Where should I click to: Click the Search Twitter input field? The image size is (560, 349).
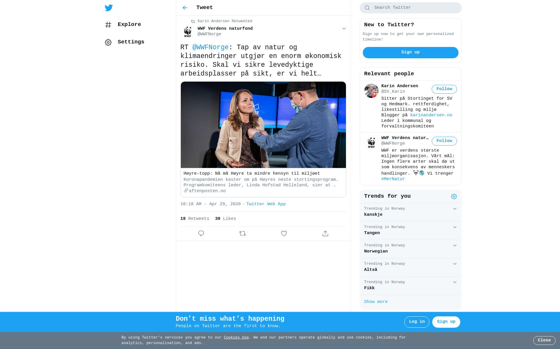pos(410,8)
